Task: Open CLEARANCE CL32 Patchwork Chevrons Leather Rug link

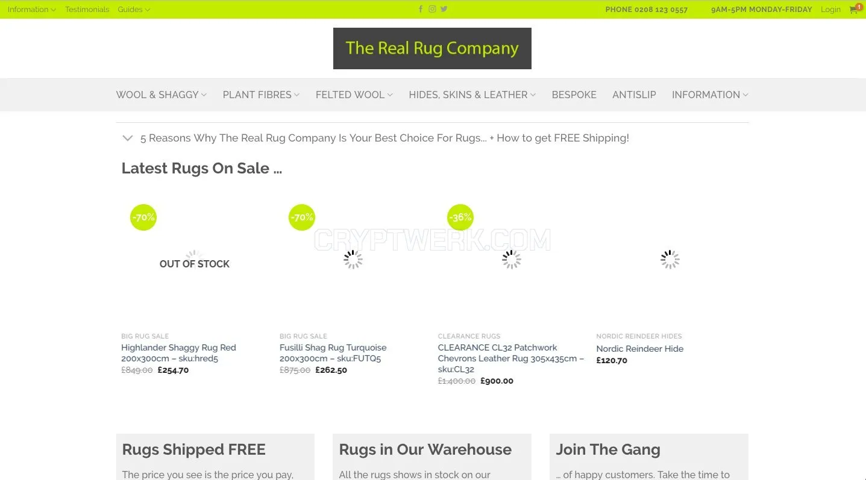Action: pos(511,358)
